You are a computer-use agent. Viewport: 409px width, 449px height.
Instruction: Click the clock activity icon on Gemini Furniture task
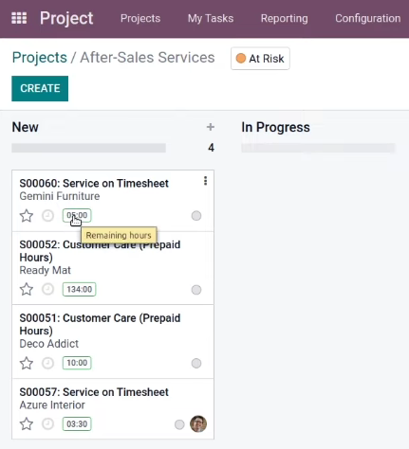click(47, 216)
